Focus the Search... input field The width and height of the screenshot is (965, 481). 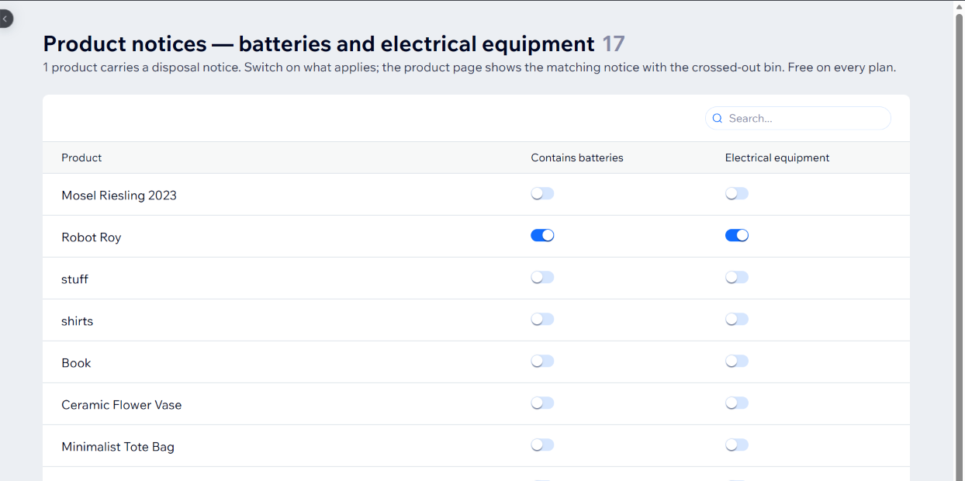coord(798,119)
